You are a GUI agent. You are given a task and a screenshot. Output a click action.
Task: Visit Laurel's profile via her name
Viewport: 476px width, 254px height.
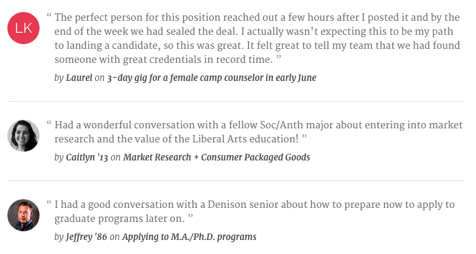[x=79, y=78]
